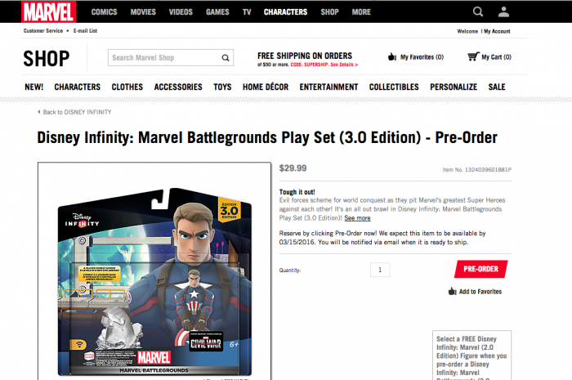Open the Customer Service link
Screen dimensions: 572x380
pos(43,30)
